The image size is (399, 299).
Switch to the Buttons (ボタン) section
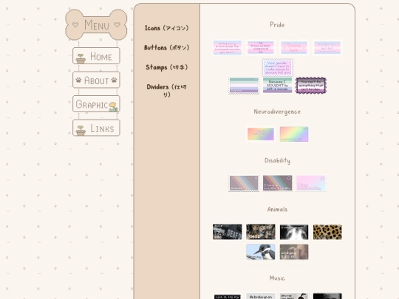coord(167,47)
